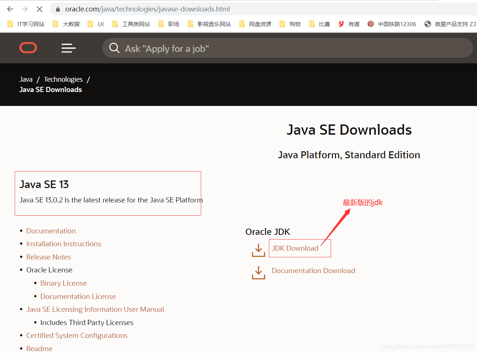Screen dimensions: 477x353
Task: Open the Binary License link
Action: (64, 283)
